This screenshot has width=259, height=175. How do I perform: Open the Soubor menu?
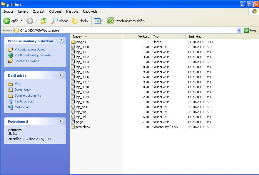coord(8,11)
